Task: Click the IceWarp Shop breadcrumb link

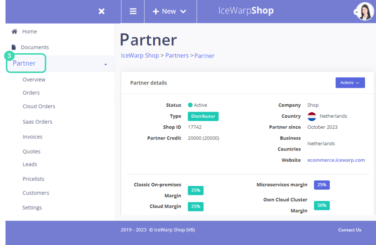Action: coord(140,55)
